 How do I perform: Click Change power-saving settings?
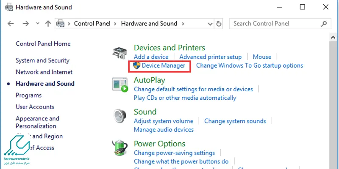pyautogui.click(x=174, y=153)
